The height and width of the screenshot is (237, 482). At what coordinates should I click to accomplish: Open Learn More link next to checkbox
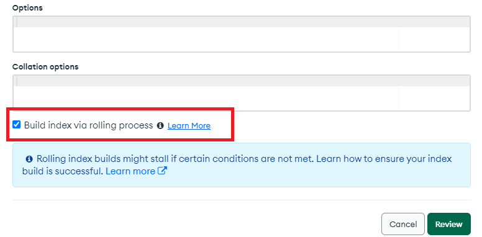pyautogui.click(x=189, y=125)
